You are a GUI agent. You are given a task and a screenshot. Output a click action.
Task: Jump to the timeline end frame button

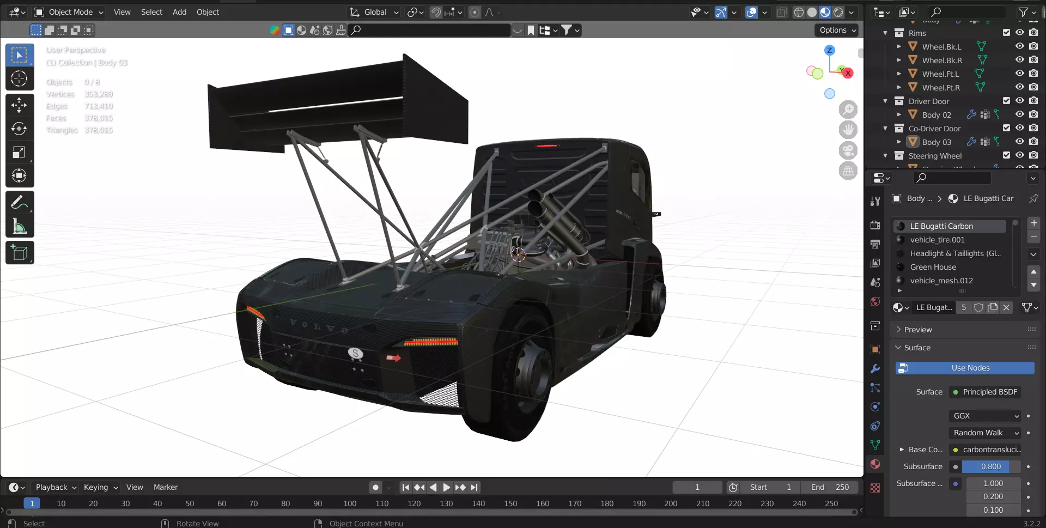click(x=474, y=487)
